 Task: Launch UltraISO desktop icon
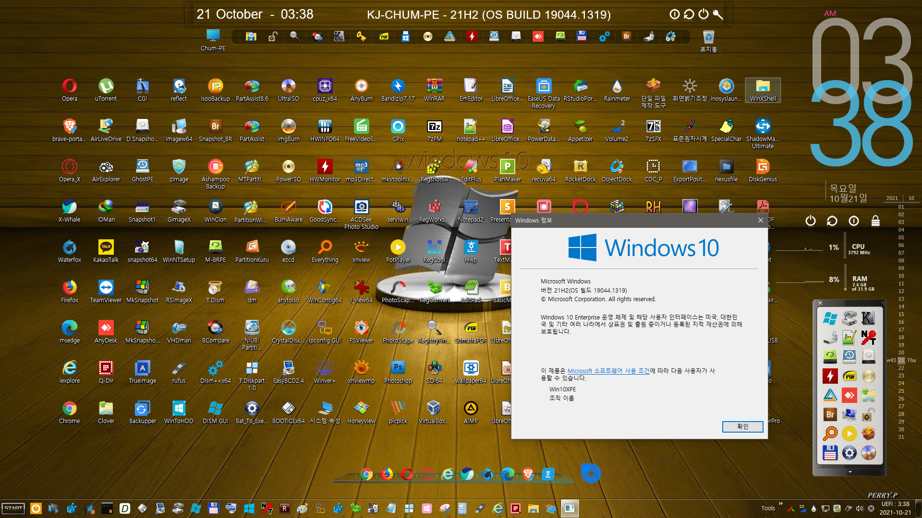[288, 90]
